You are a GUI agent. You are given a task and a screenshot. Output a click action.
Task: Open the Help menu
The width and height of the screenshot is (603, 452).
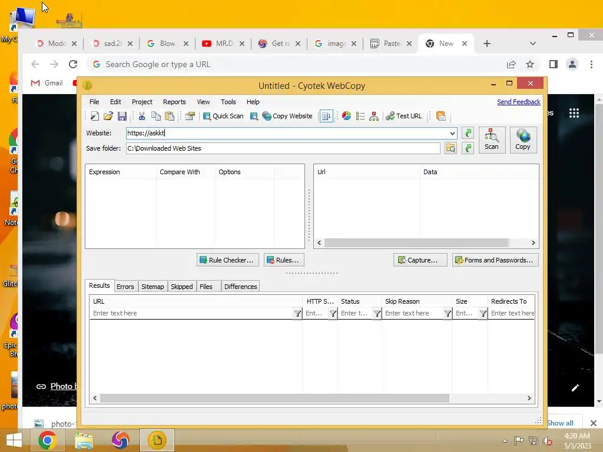point(253,102)
